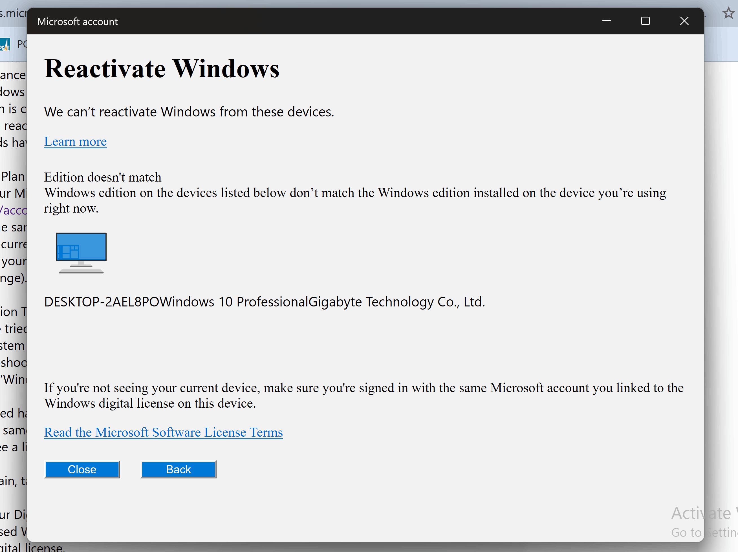
Task: Click the DESKTOP-2AEL8PO device entry text
Action: click(265, 302)
